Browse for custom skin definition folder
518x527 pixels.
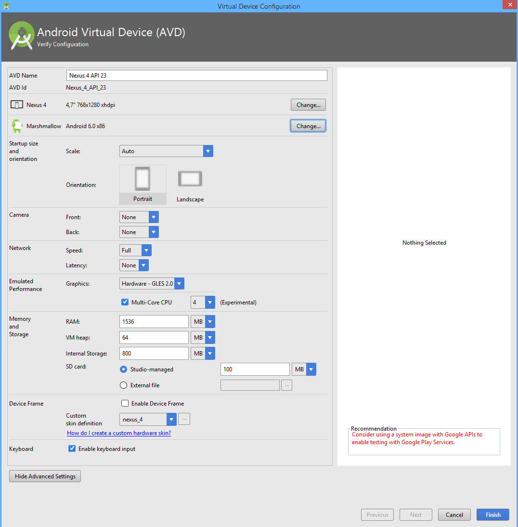click(x=184, y=419)
